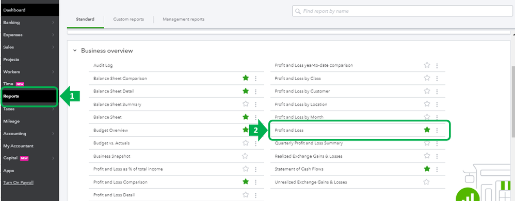Open more options for Realized Exchange Gains & Losses
The height and width of the screenshot is (201, 515).
click(437, 156)
